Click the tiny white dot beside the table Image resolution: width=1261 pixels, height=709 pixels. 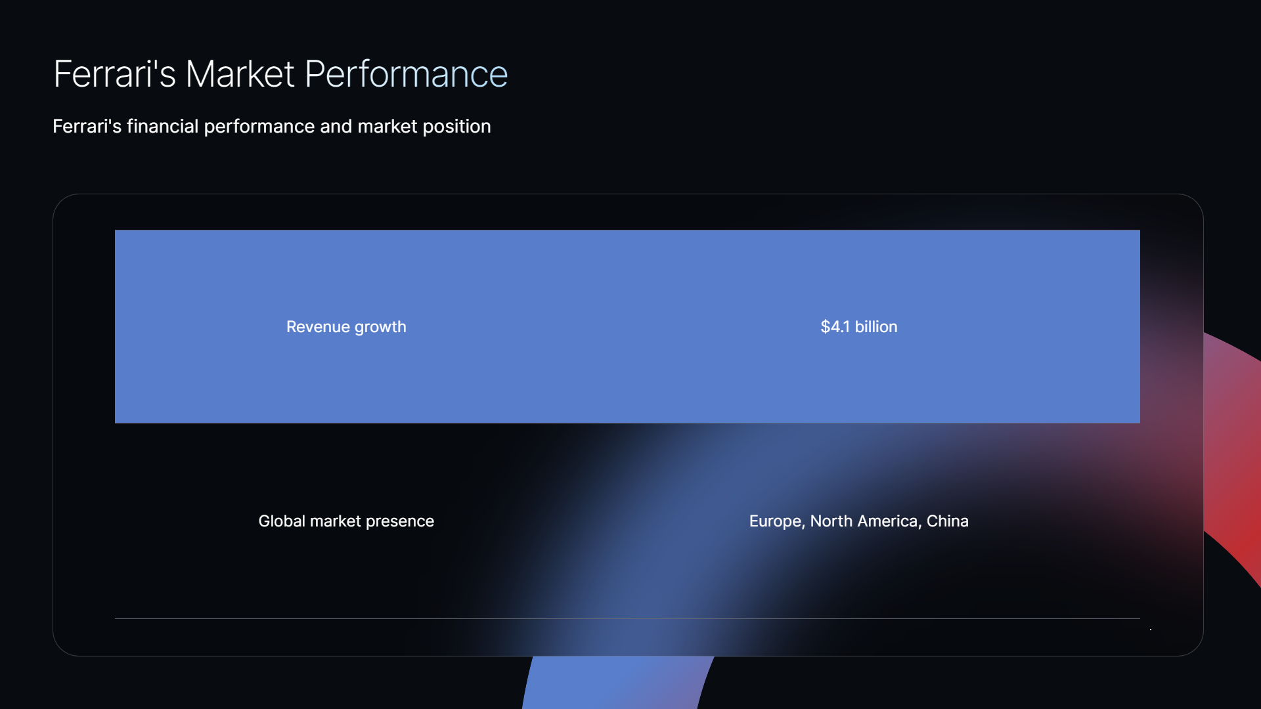point(1151,630)
